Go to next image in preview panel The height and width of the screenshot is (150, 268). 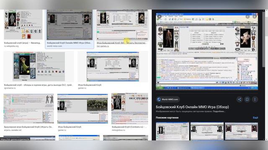point(255,17)
